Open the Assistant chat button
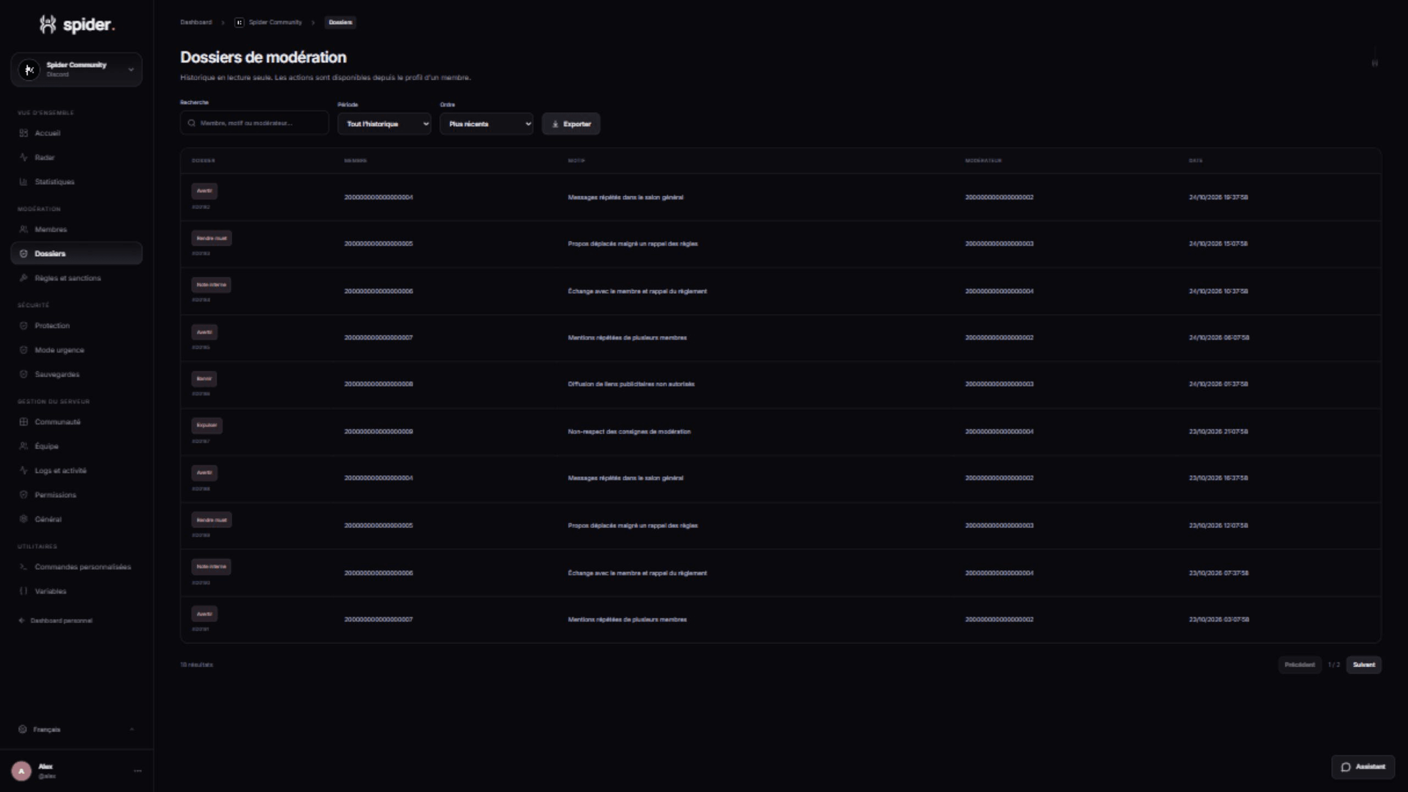 tap(1363, 767)
